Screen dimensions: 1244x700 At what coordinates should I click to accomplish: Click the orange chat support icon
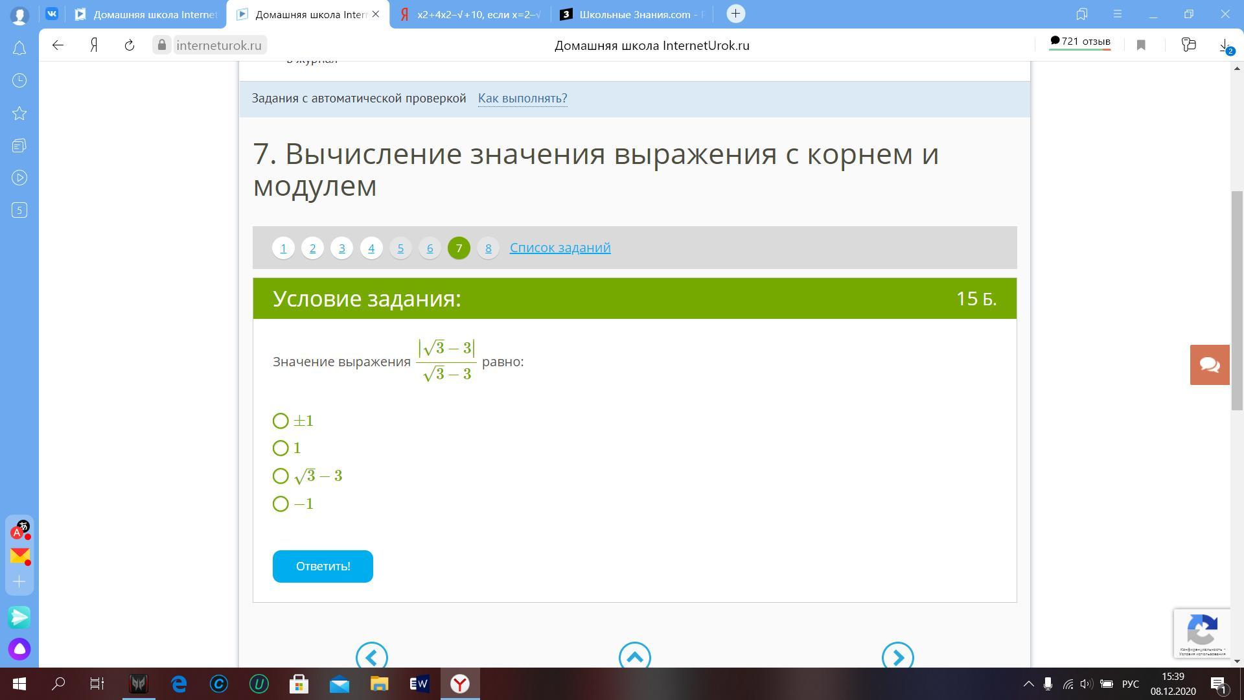click(x=1209, y=365)
